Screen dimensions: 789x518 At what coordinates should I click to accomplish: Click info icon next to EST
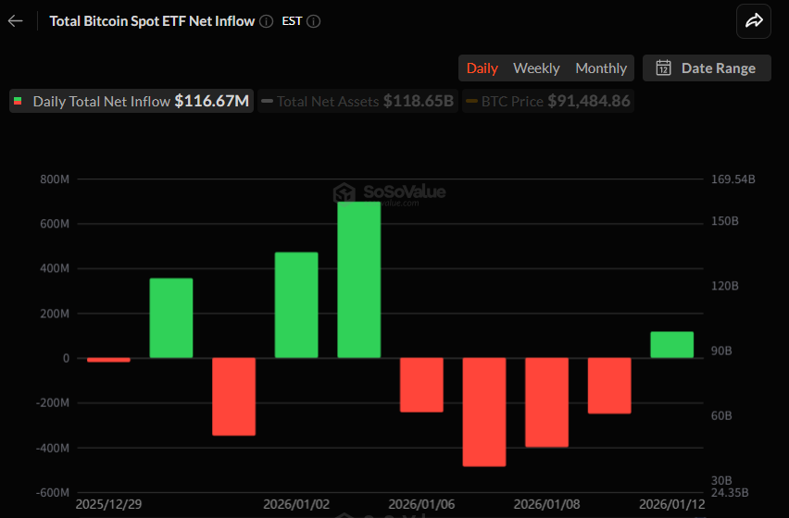(x=313, y=21)
